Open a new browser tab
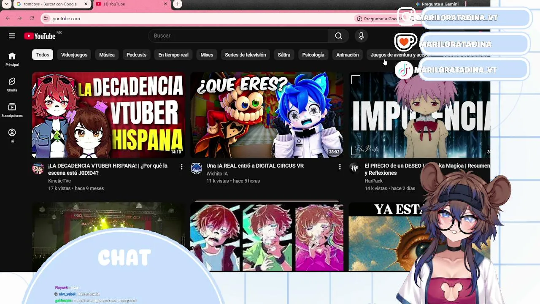Screen dimensions: 540x304 [x=178, y=4]
